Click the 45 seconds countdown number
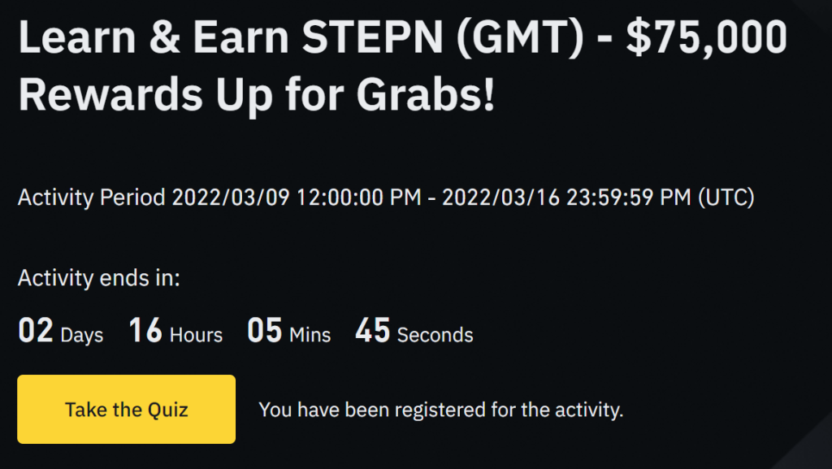The height and width of the screenshot is (469, 832). (372, 332)
